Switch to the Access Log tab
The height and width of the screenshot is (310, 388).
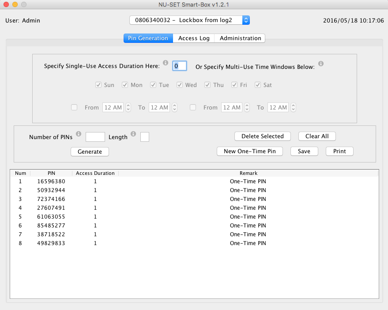click(x=194, y=38)
